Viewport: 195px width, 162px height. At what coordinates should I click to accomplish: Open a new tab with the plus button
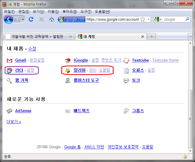(x=151, y=36)
